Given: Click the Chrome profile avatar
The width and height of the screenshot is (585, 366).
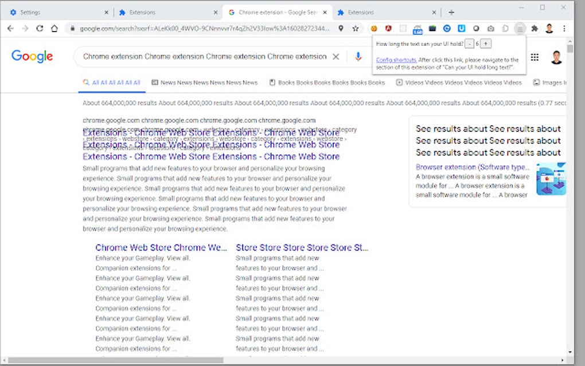Looking at the screenshot, I should 549,28.
